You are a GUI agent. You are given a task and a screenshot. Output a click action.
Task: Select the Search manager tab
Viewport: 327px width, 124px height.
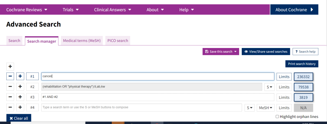click(42, 41)
